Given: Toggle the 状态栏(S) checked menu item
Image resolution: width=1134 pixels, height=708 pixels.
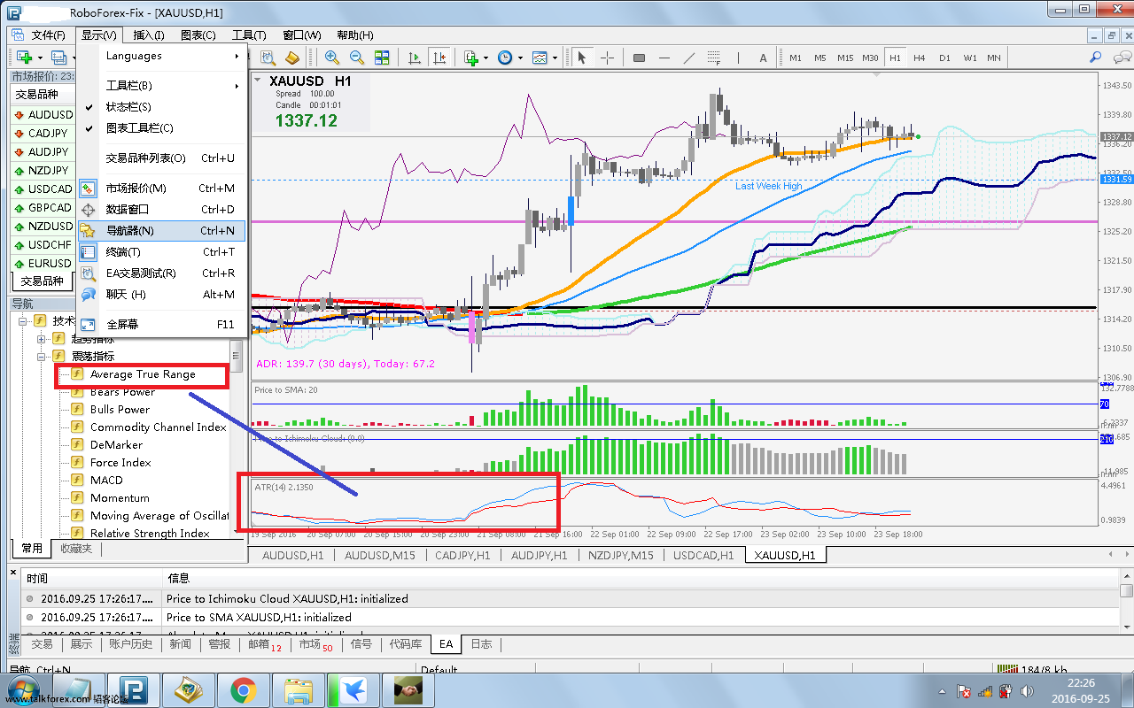Looking at the screenshot, I should 161,107.
